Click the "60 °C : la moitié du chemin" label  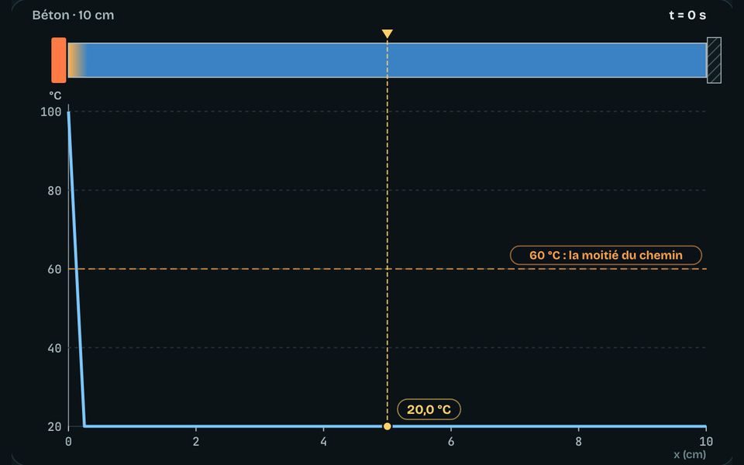(606, 255)
